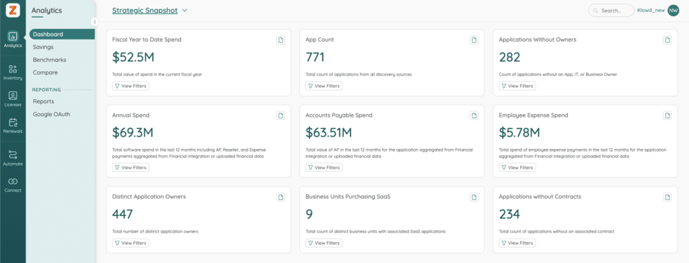Viewport: 689px width, 263px height.
Task: View Filters for Fiscal Year to Date Spend
Action: click(x=131, y=86)
